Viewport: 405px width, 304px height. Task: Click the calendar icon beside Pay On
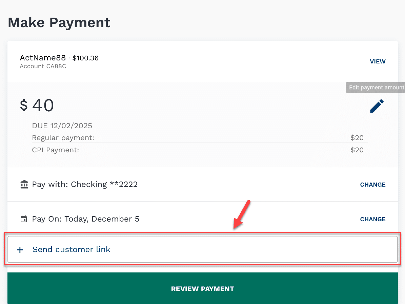point(24,219)
